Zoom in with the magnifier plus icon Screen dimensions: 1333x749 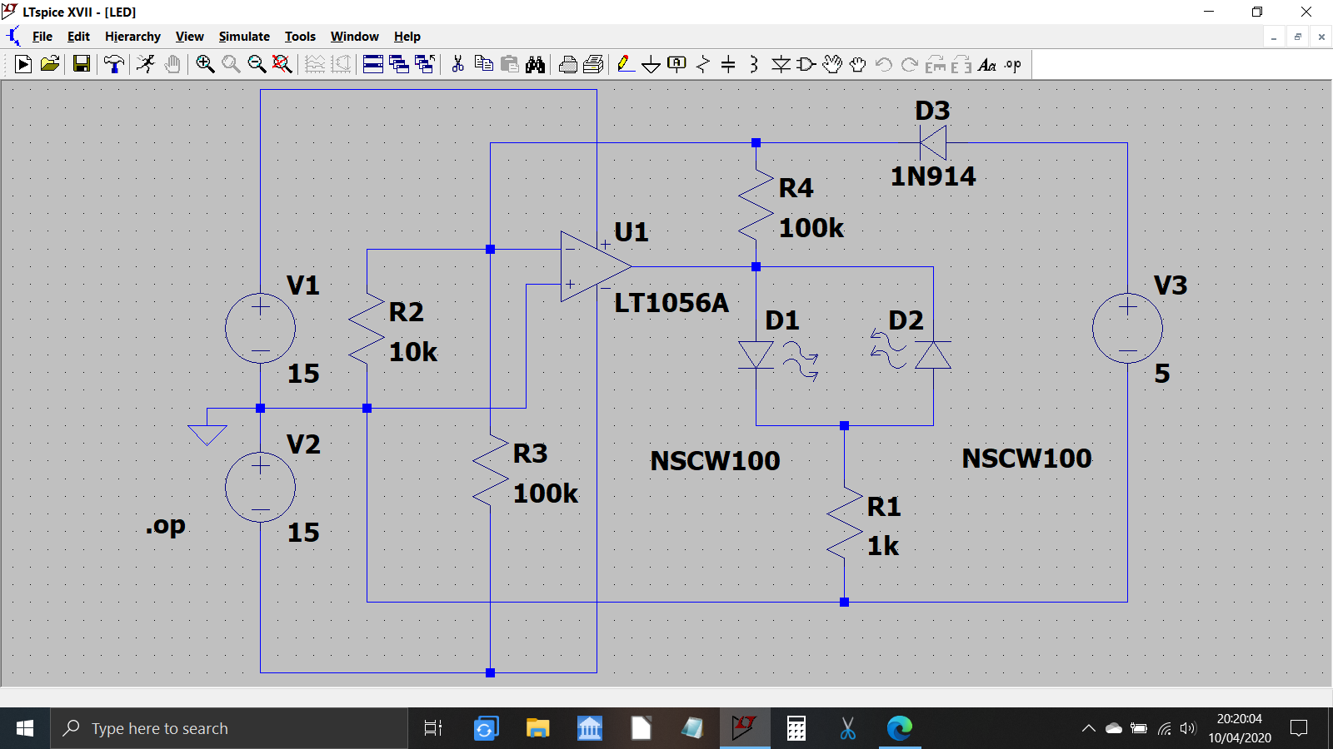point(205,64)
